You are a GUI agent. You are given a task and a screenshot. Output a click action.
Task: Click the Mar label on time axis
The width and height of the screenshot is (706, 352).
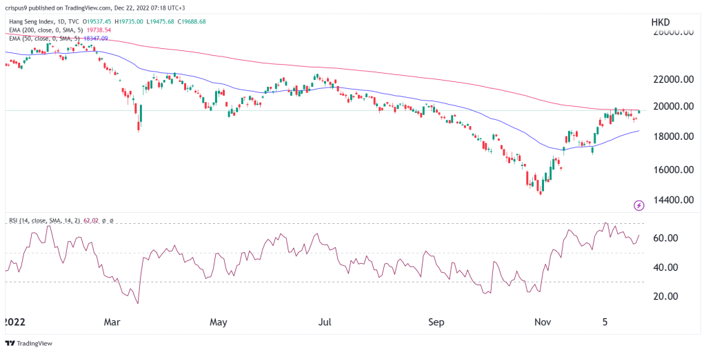coord(112,322)
